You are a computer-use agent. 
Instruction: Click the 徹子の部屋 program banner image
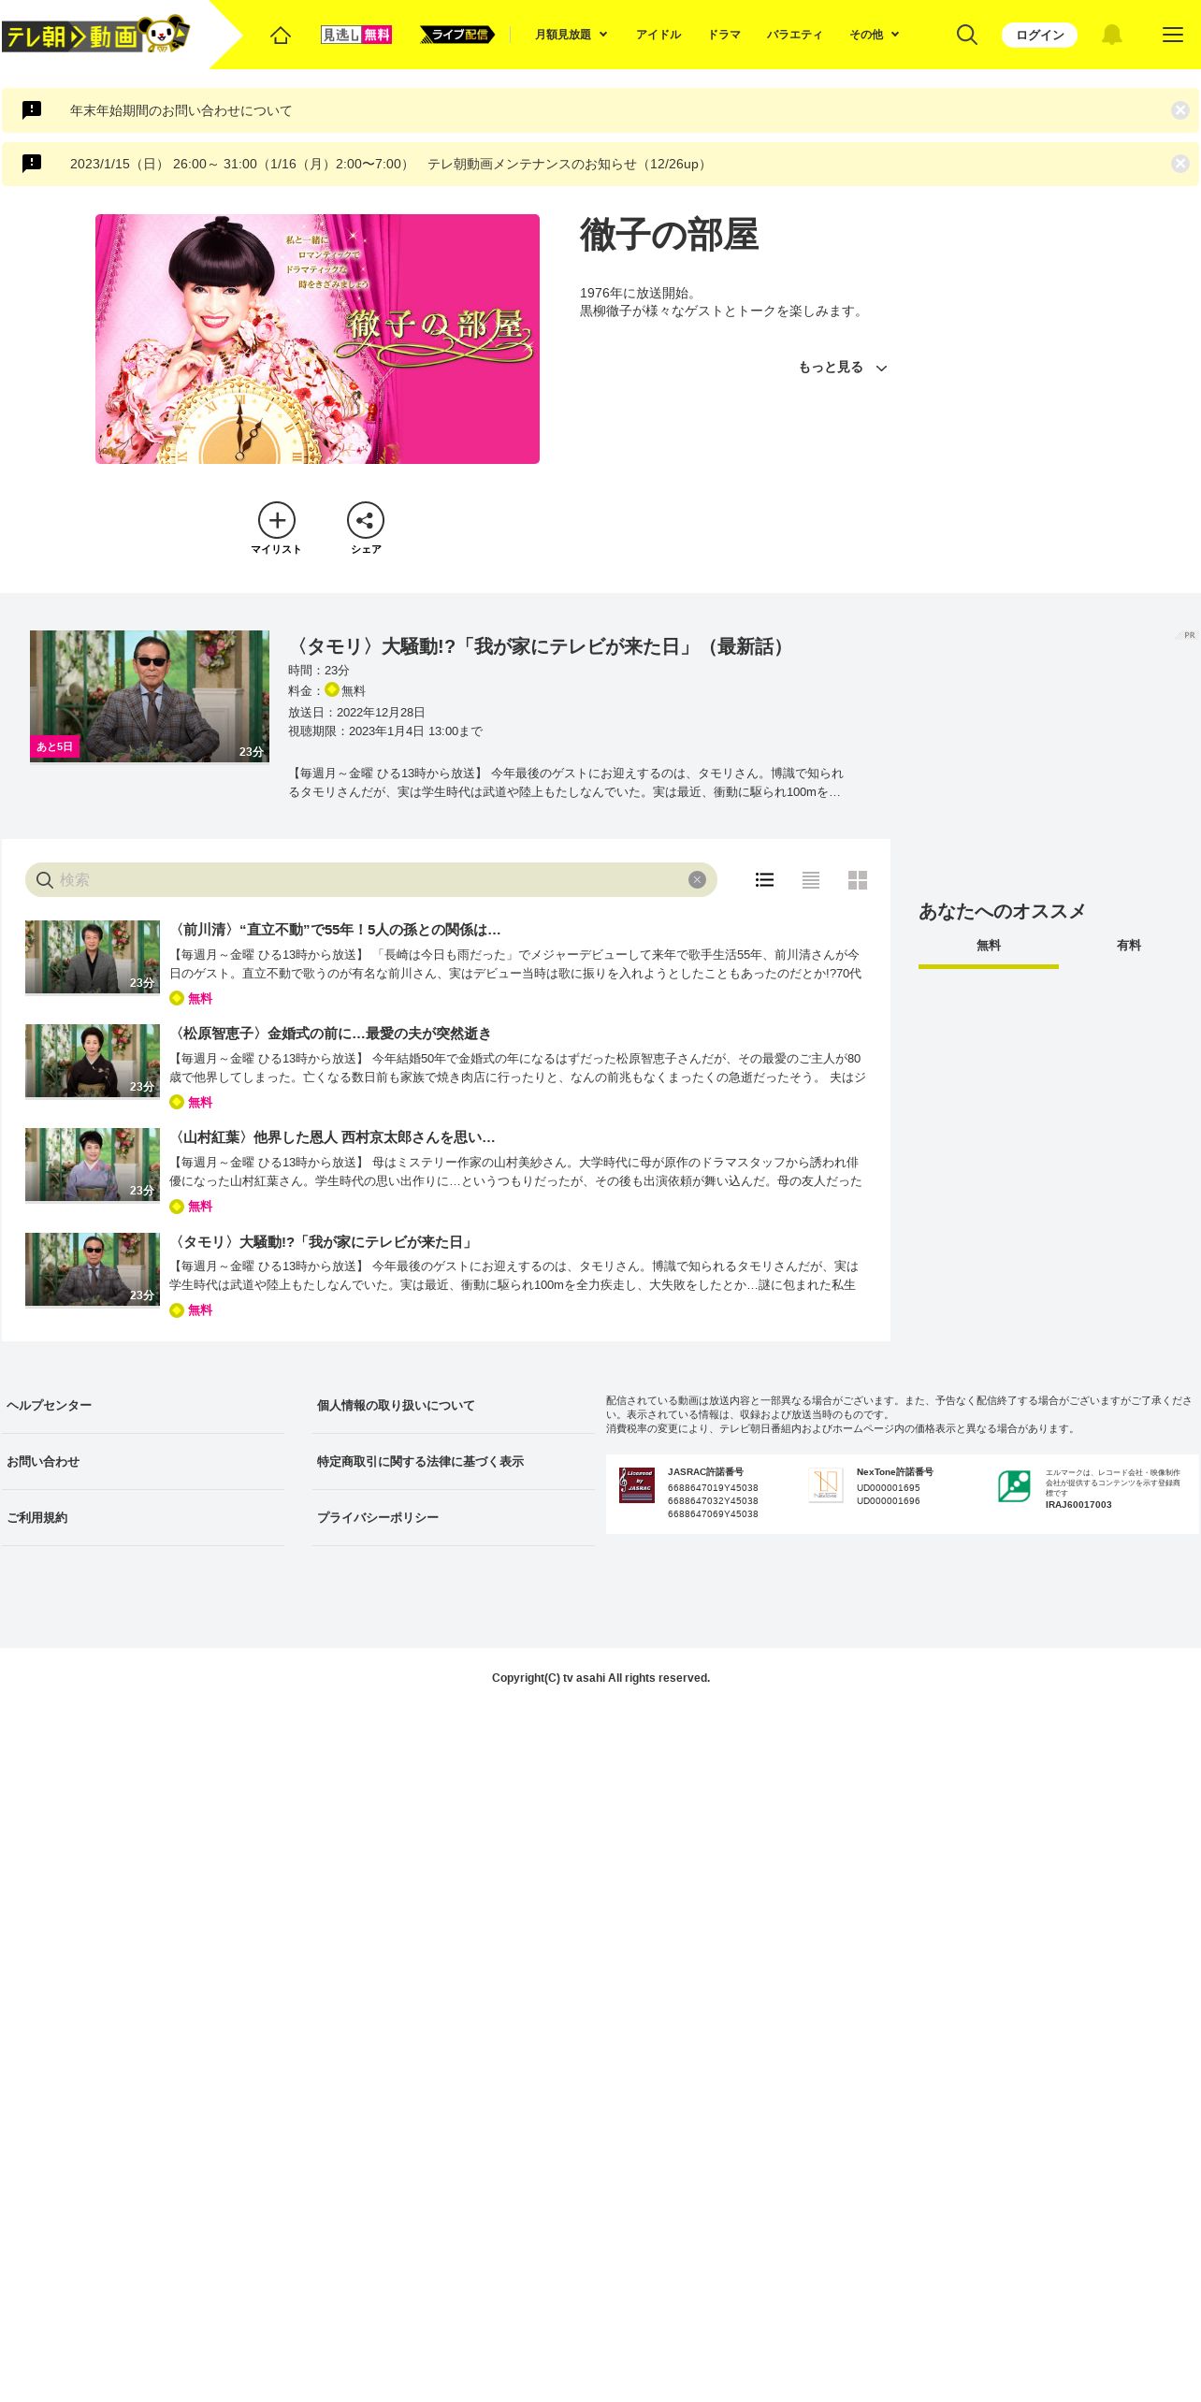point(317,339)
